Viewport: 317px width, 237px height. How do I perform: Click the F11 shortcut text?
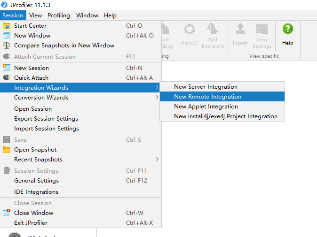click(x=130, y=56)
